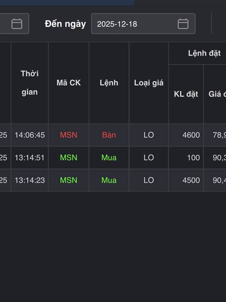Click the KL đặt column header

point(186,94)
